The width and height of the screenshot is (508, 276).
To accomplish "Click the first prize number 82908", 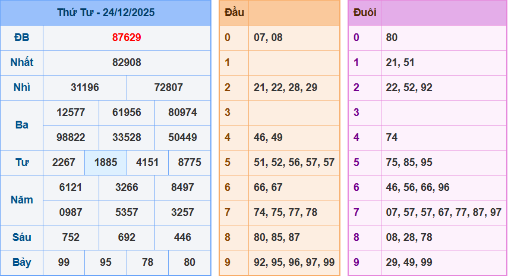I will (127, 62).
